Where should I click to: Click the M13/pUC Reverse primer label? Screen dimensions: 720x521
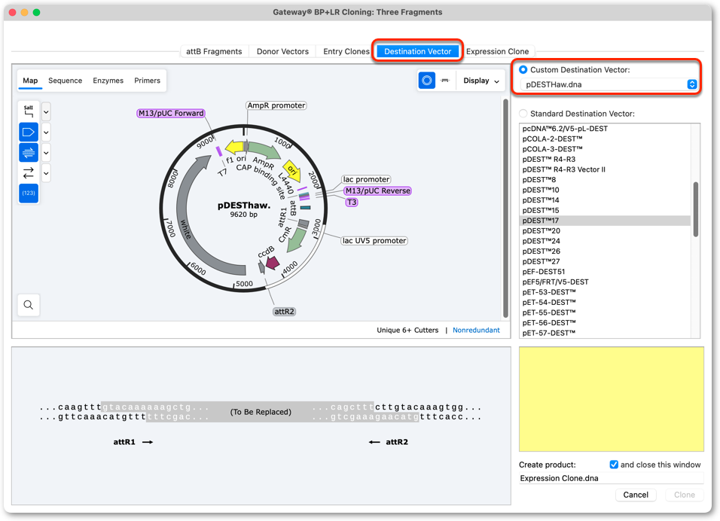point(377,190)
